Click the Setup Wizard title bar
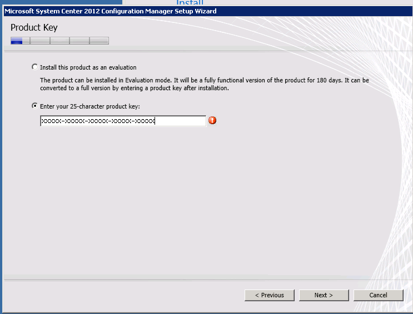413x314 pixels. coord(207,11)
